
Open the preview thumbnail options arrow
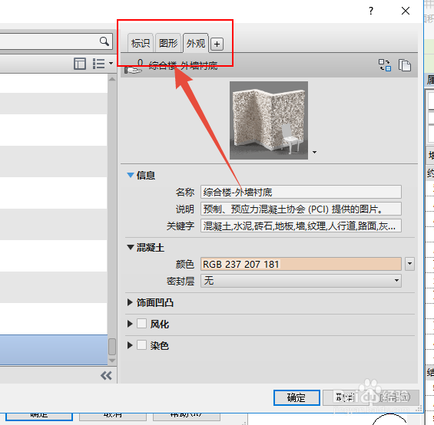[314, 152]
